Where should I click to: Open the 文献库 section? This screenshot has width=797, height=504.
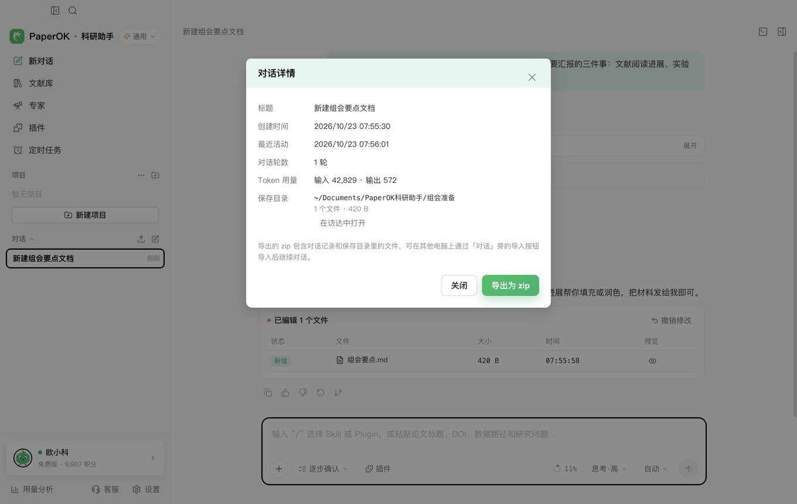[x=85, y=83]
